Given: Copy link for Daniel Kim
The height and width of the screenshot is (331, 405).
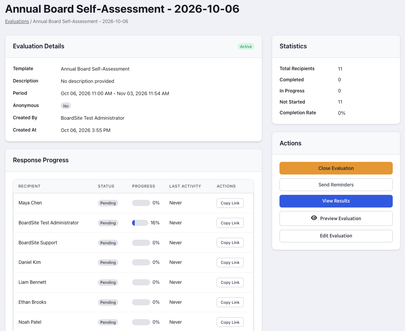Looking at the screenshot, I should pos(230,262).
